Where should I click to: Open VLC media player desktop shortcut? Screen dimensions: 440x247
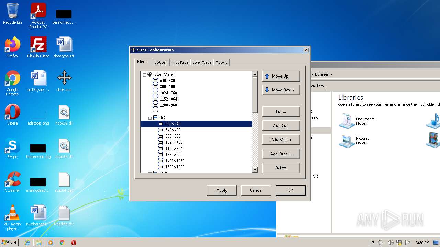(12, 217)
